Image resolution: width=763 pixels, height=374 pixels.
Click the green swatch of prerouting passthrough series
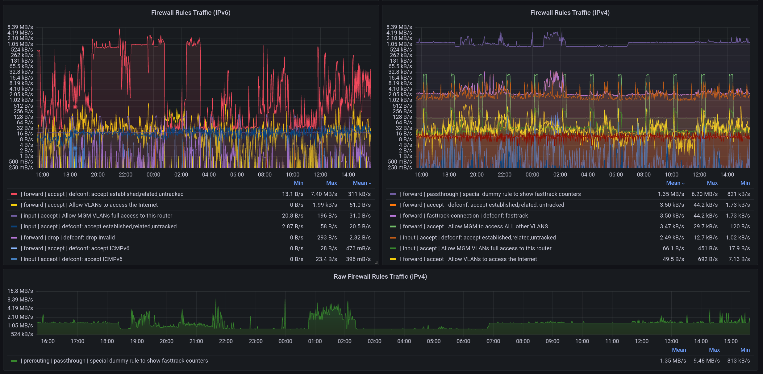pos(14,361)
